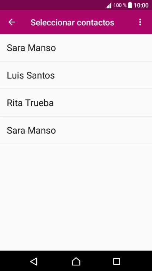
Task: Tap the signal strength icon
Action: pos(109,6)
